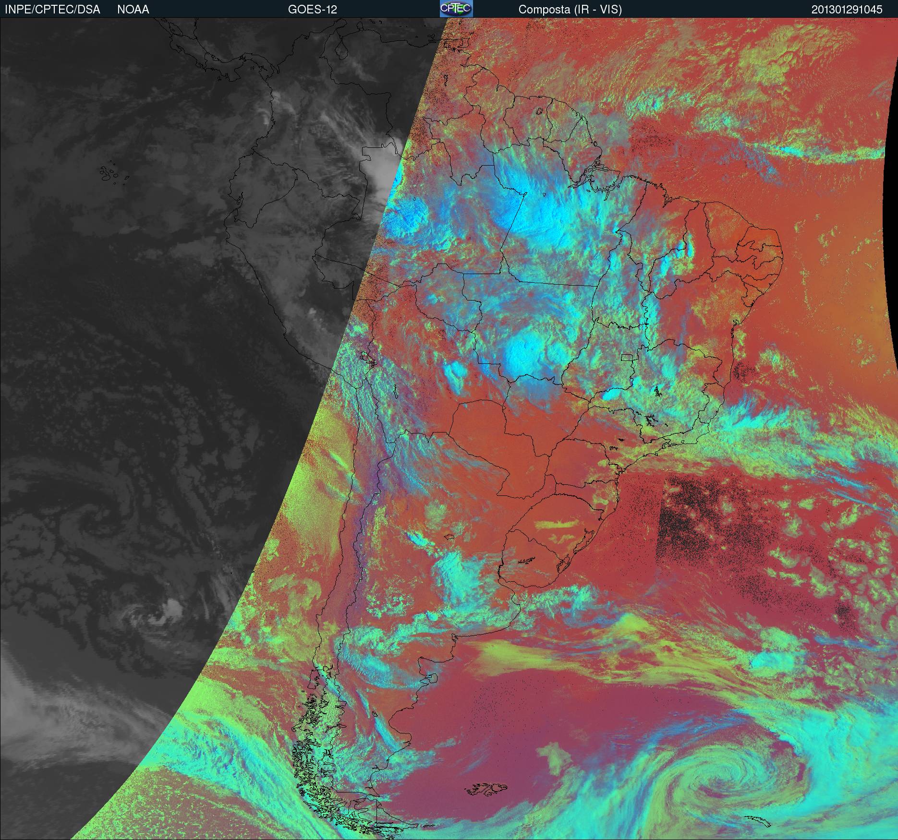This screenshot has height=840, width=898.
Task: Click the INPE/CPTEC/DSA header text
Action: coord(52,10)
